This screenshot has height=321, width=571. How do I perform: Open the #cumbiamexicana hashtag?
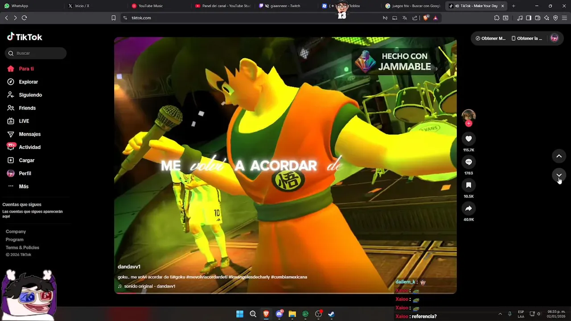(289, 277)
